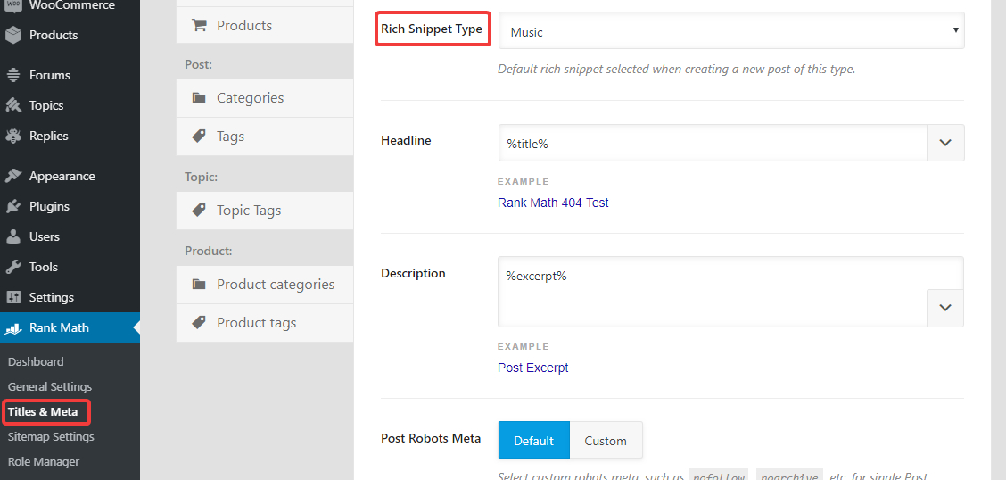This screenshot has height=480, width=1006.
Task: Click the Rank Math chart icon
Action: pyautogui.click(x=13, y=328)
